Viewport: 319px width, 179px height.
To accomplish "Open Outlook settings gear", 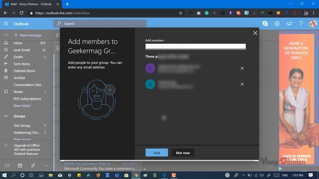I will (277, 23).
